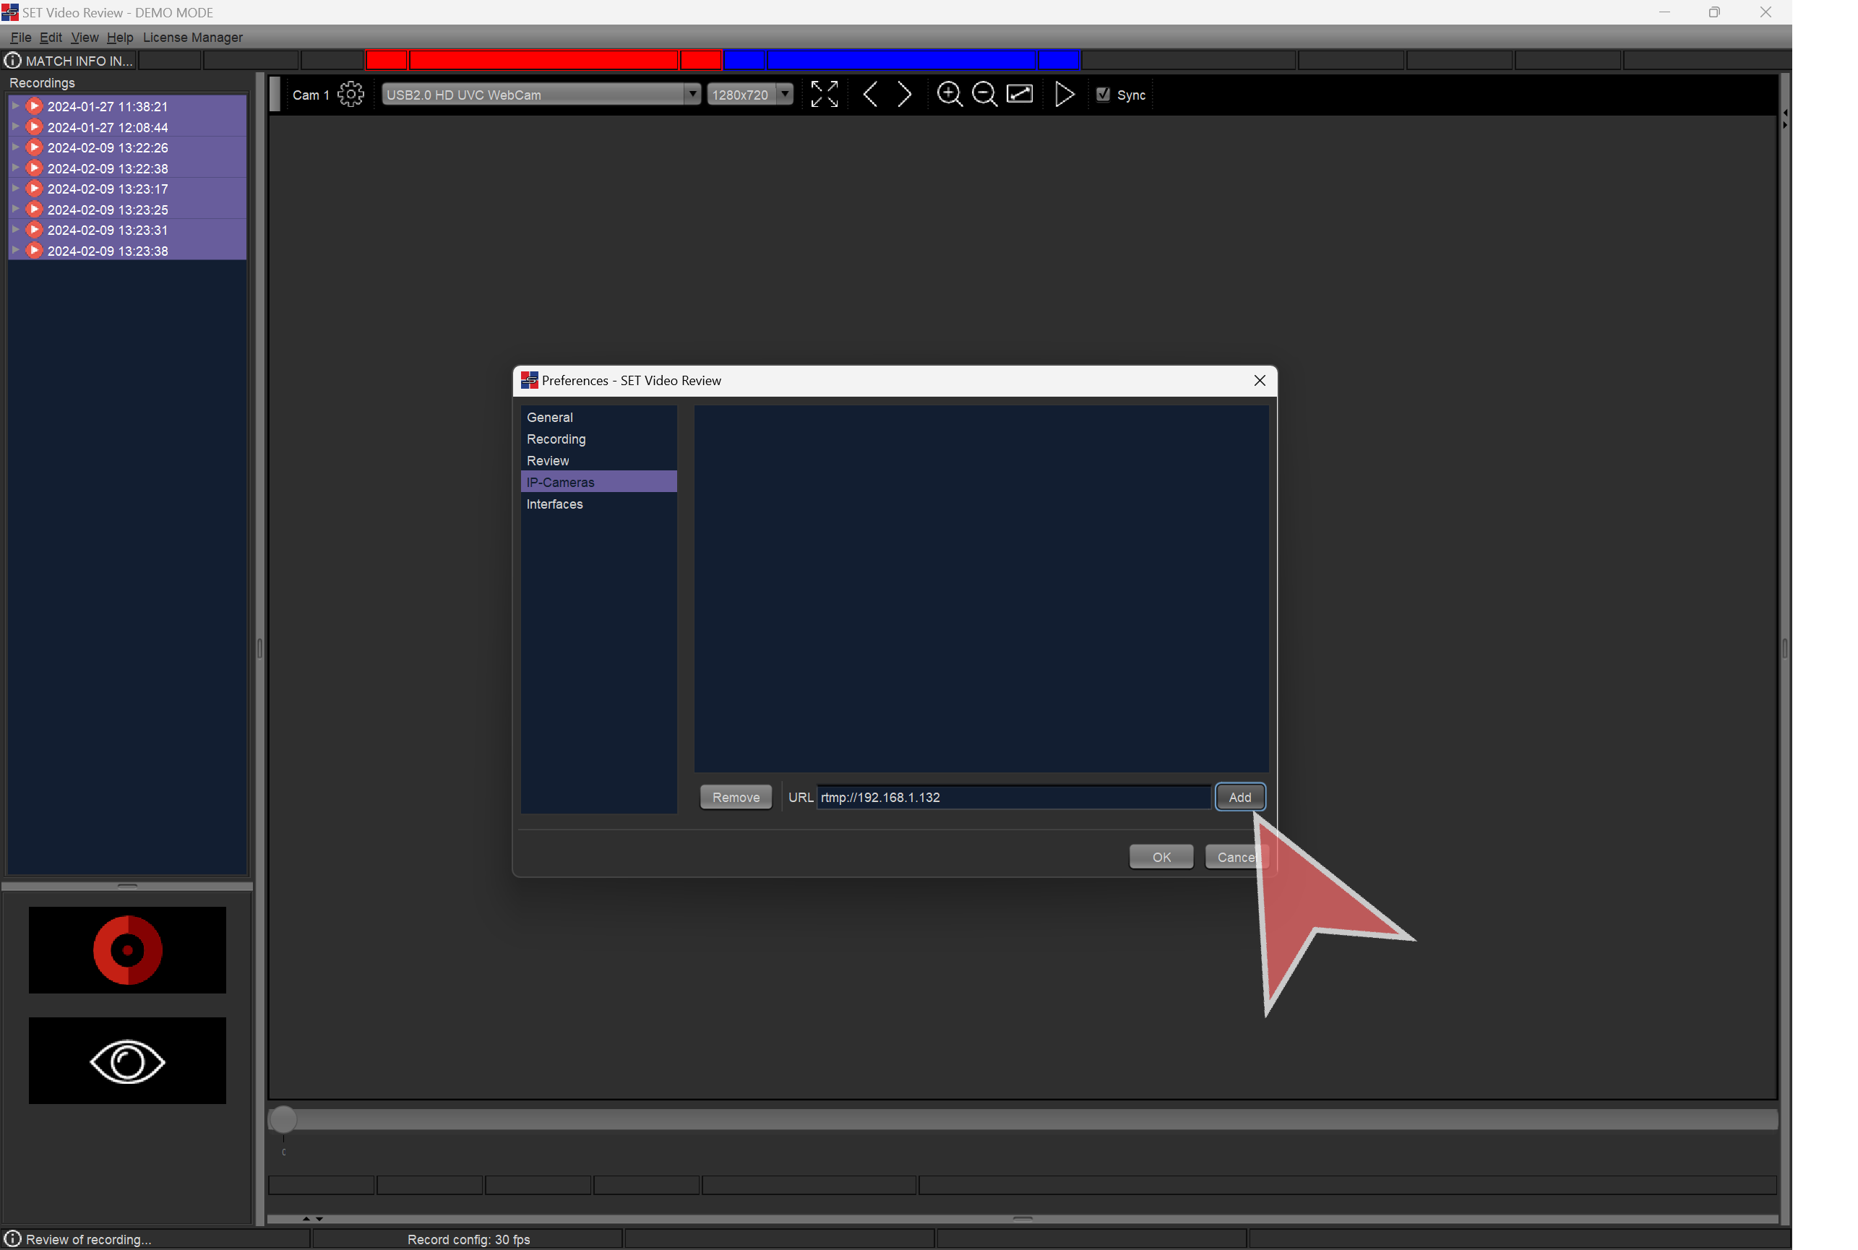Step to previous frame with left arrow
Viewport: 1858px width, 1250px height.
[870, 94]
